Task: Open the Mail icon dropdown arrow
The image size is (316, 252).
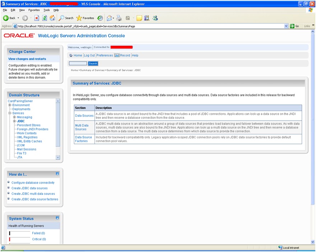Action: 113,18
